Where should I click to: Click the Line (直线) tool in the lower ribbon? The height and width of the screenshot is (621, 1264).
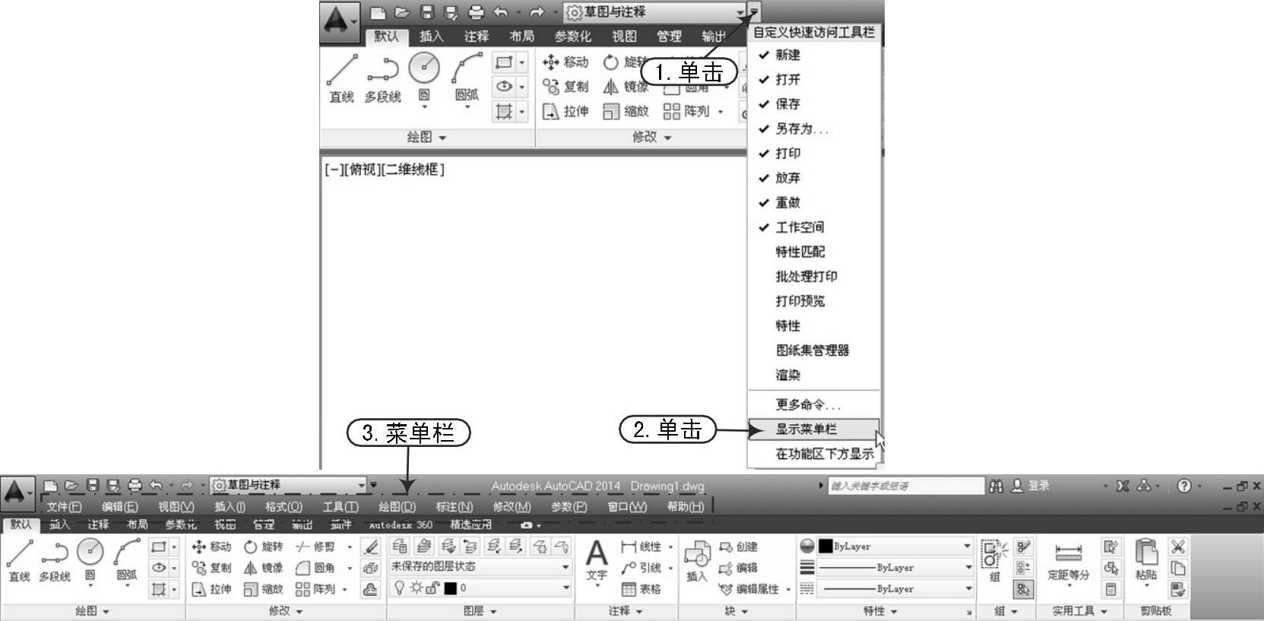pos(19,561)
